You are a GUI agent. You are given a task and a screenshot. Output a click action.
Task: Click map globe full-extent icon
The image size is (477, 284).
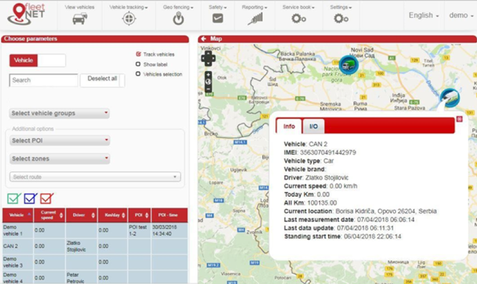tap(208, 82)
